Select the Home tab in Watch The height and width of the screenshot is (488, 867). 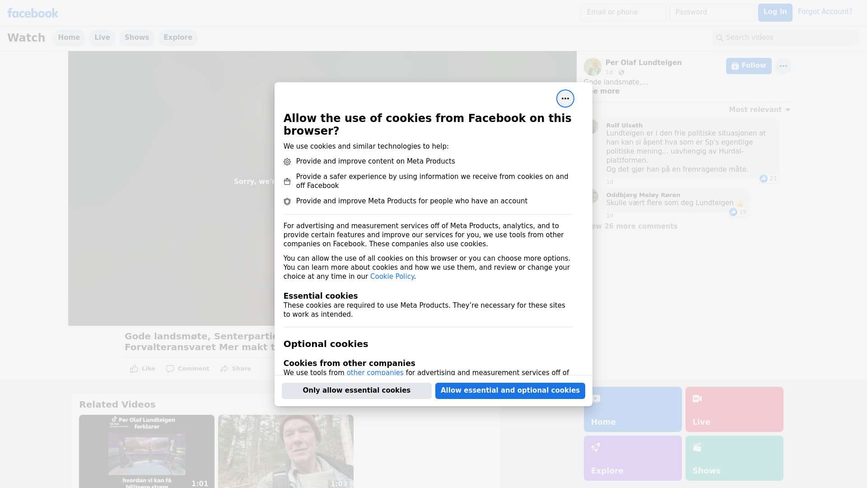69,38
